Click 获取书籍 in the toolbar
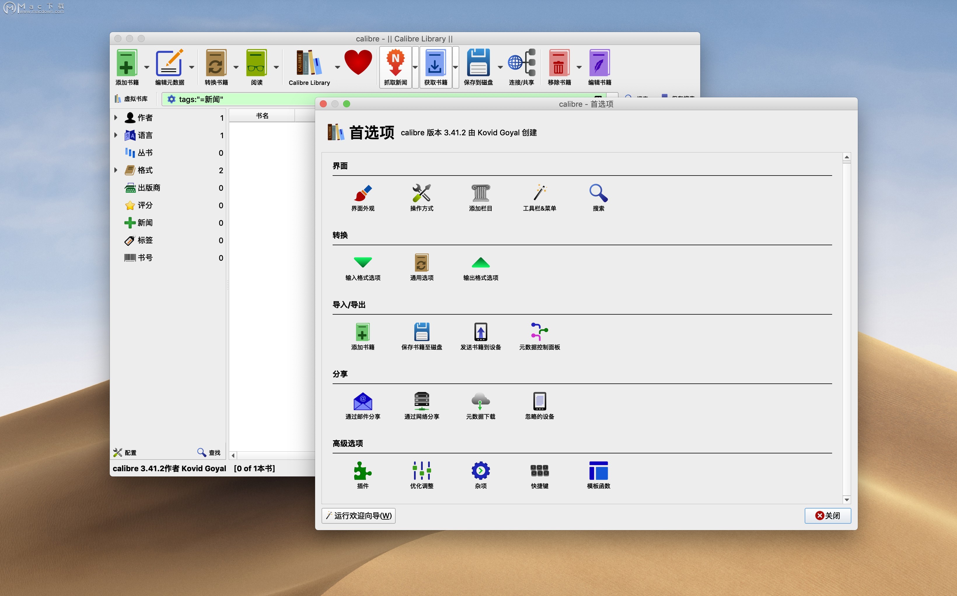Screen dimensions: 957x596 [x=435, y=67]
